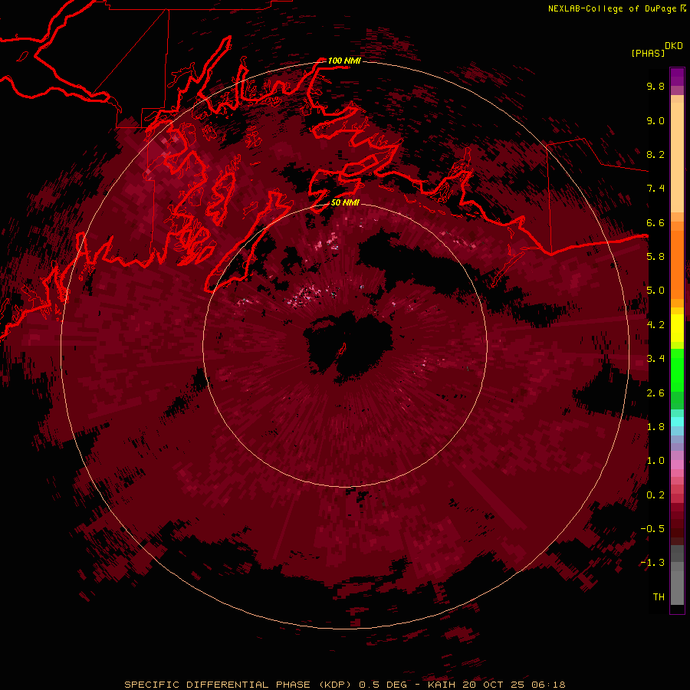Click the 9.0 legend value

[x=655, y=120]
